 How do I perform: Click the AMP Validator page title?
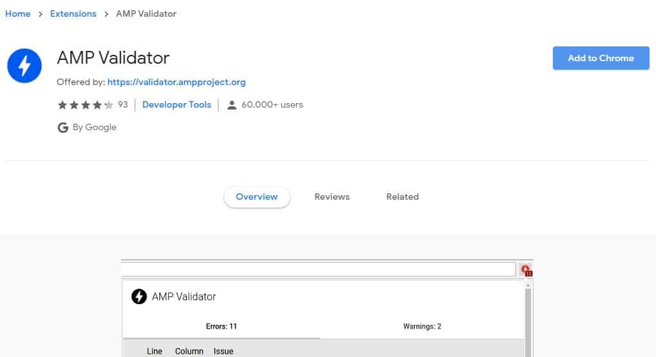pos(113,58)
